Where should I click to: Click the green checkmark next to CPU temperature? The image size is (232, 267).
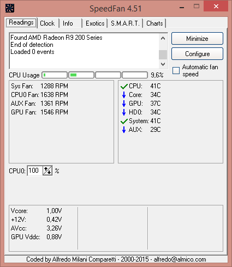124,86
